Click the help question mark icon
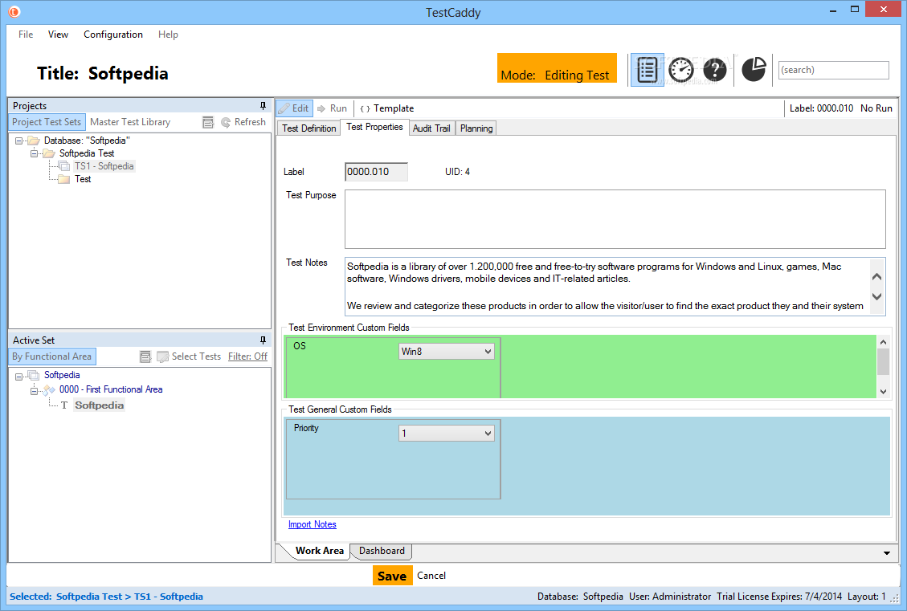 (x=715, y=70)
